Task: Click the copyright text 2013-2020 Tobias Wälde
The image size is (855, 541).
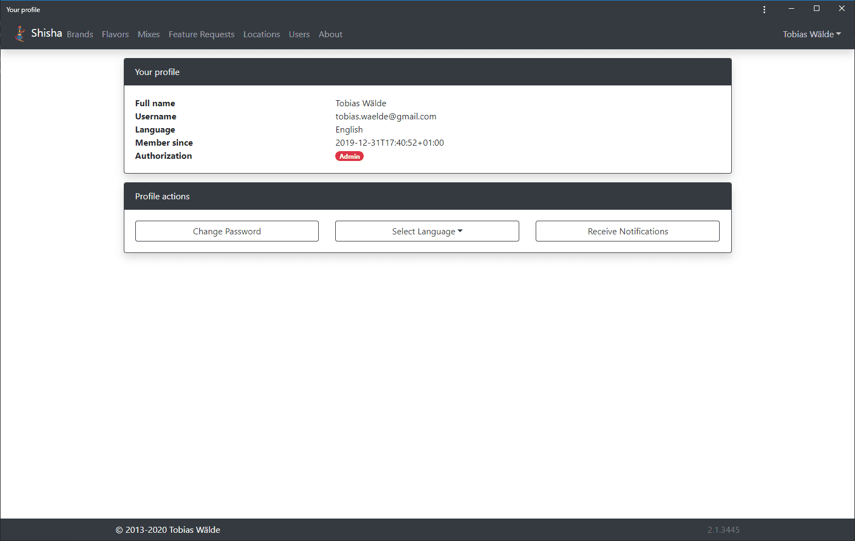Action: pos(168,530)
